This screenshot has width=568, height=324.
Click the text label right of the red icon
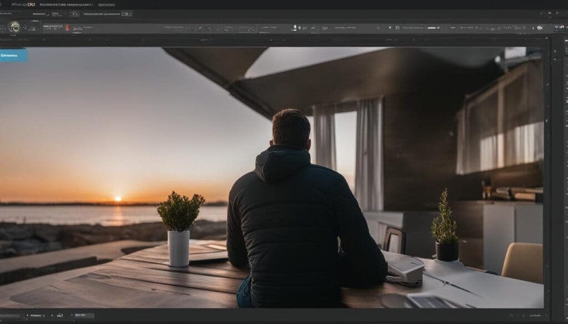point(77,28)
